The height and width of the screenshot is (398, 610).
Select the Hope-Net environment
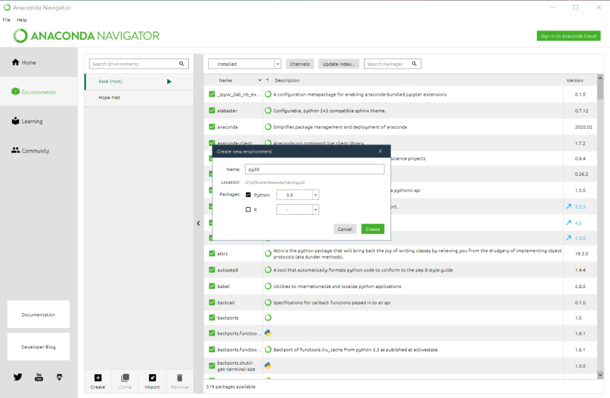139,98
